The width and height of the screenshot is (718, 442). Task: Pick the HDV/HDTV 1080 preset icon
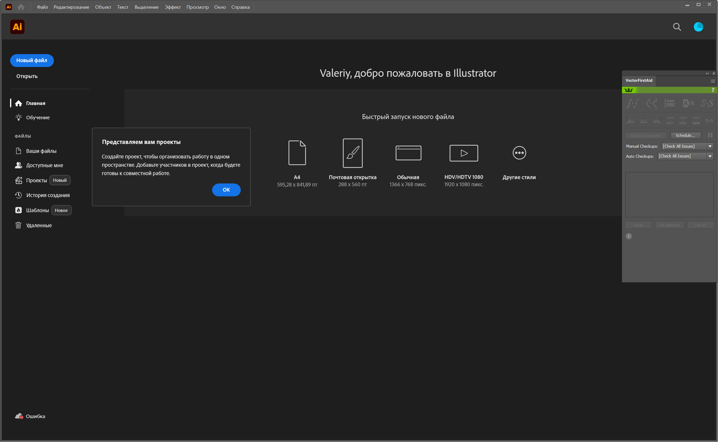(463, 153)
